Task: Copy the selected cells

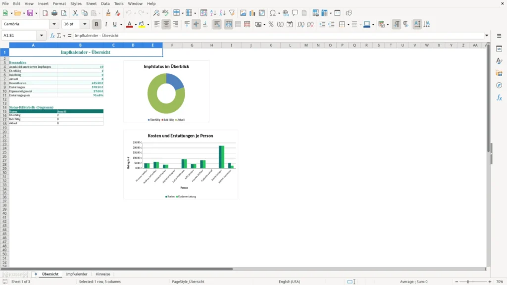Action: click(84, 13)
